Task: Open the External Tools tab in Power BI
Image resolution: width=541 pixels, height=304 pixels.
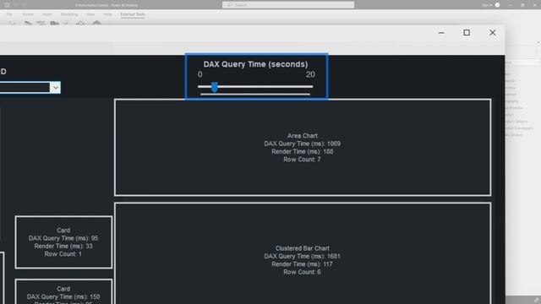Action: tap(133, 14)
